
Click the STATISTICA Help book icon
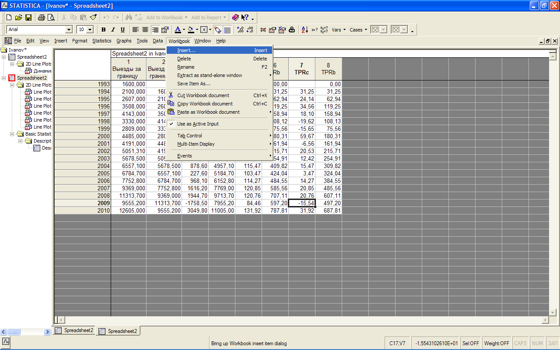[x=236, y=17]
